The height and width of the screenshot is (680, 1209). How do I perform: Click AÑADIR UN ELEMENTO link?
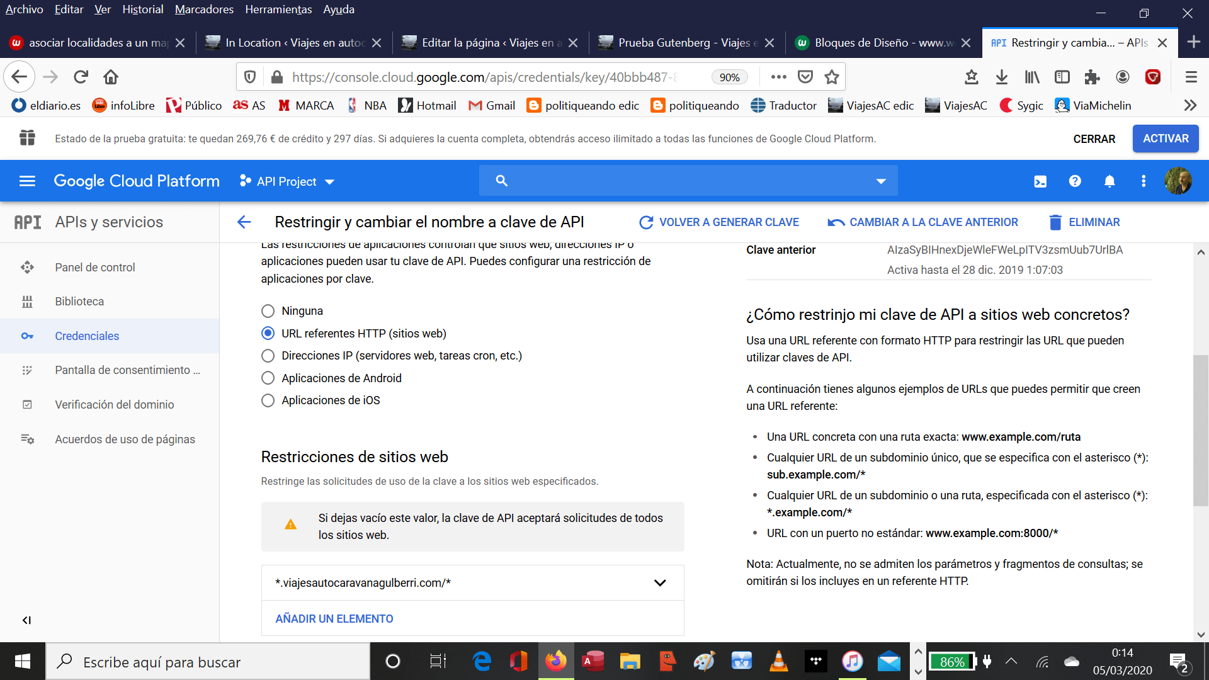tap(334, 619)
